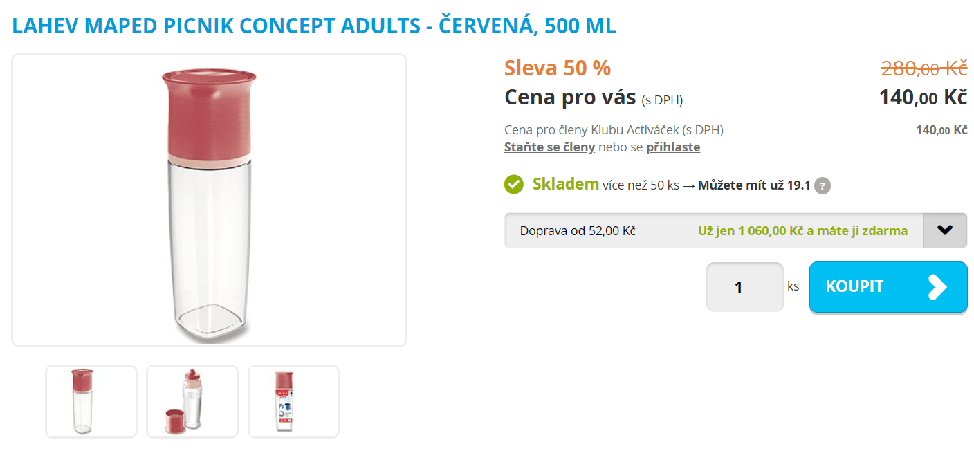Click the free shipping threshold message in green
Screen dimensions: 974x451
point(802,231)
